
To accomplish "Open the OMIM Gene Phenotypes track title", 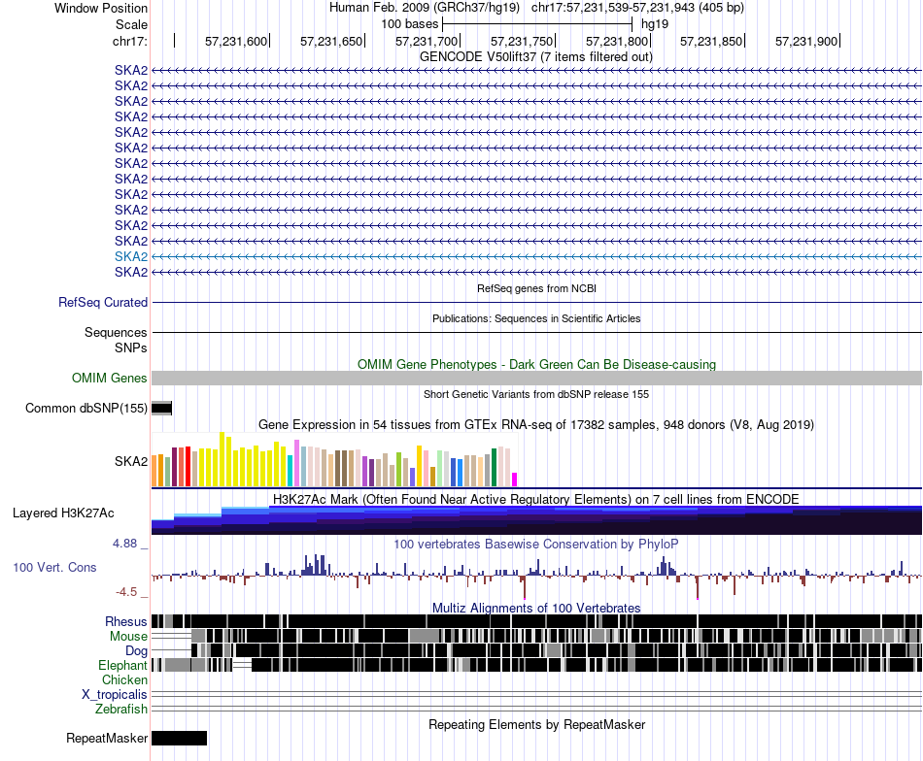I will tap(536, 364).
